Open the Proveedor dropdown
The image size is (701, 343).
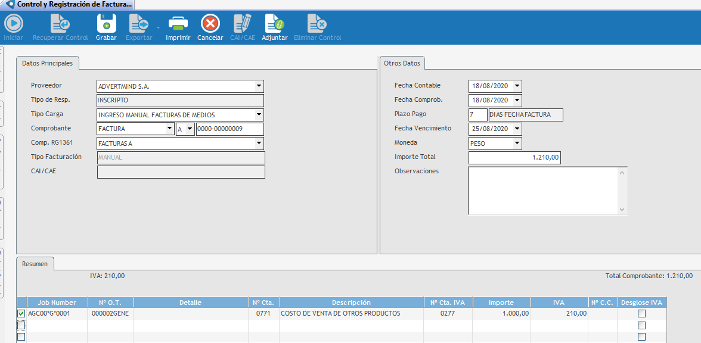coord(259,86)
